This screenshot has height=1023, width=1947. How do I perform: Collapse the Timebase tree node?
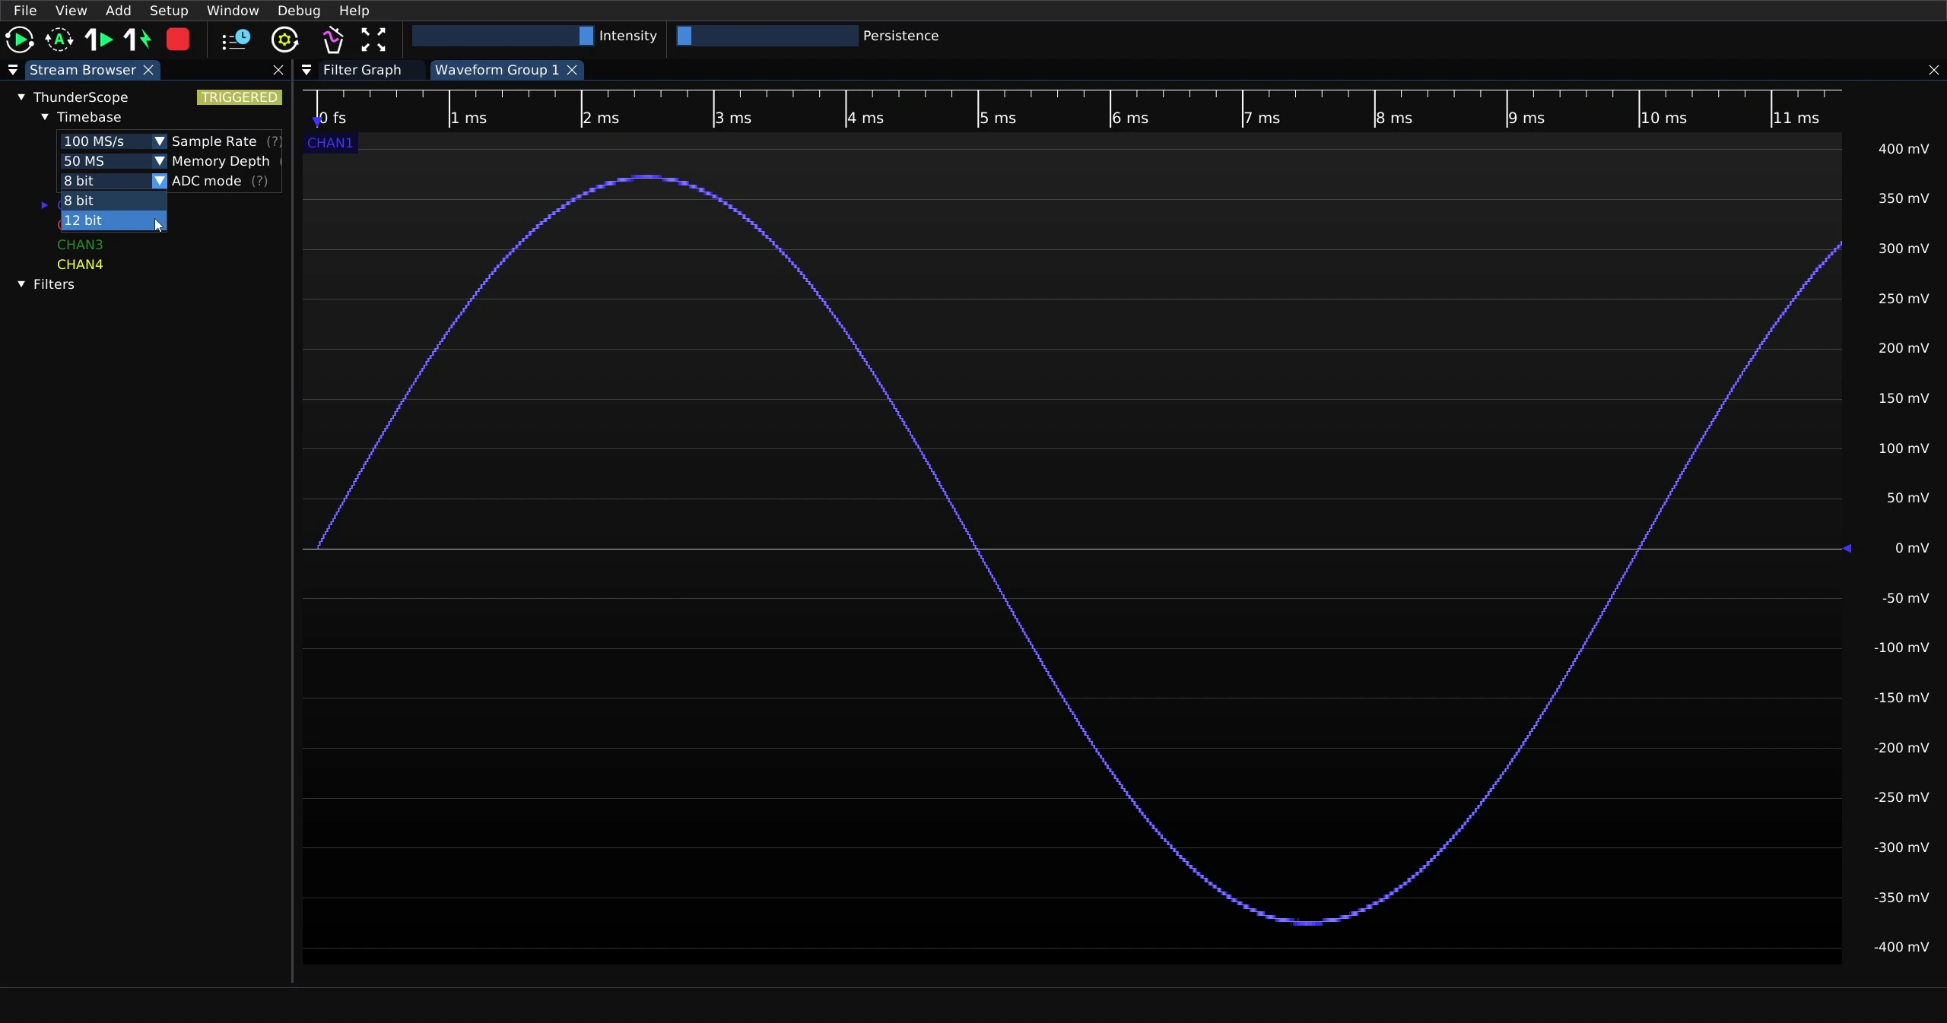(45, 117)
